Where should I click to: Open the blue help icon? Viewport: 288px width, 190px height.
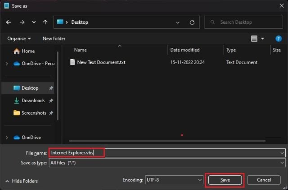point(279,39)
